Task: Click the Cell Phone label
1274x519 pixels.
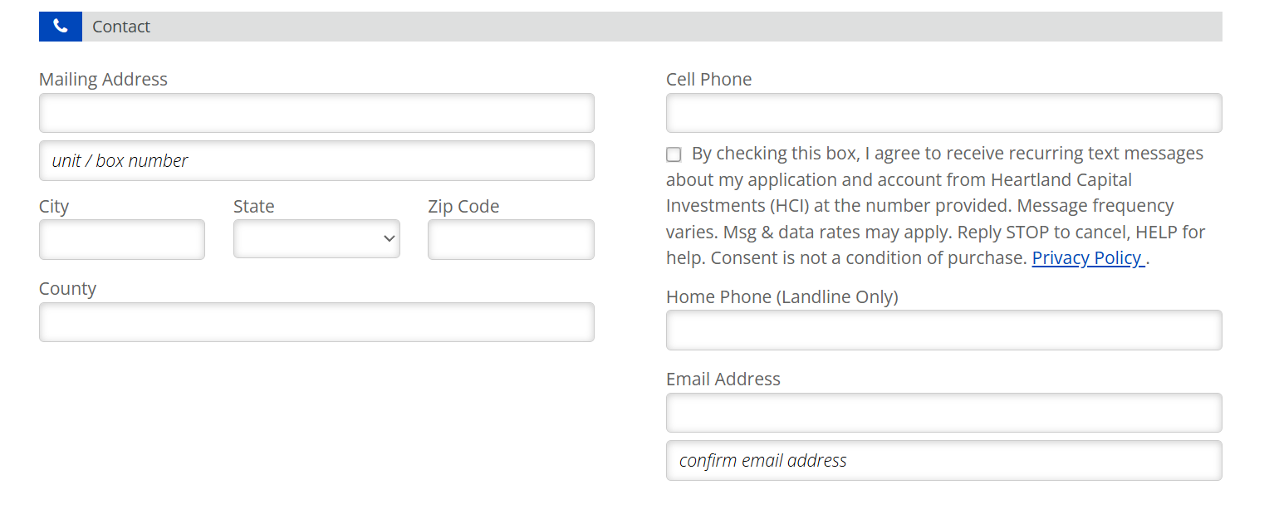Action: 708,80
